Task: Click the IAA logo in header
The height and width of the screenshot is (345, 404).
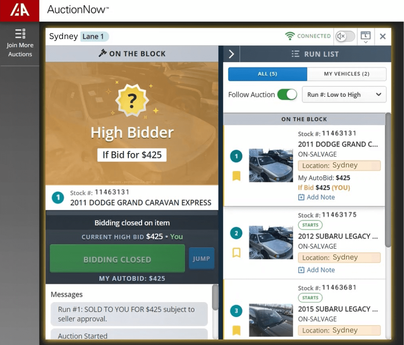Action: [x=20, y=11]
